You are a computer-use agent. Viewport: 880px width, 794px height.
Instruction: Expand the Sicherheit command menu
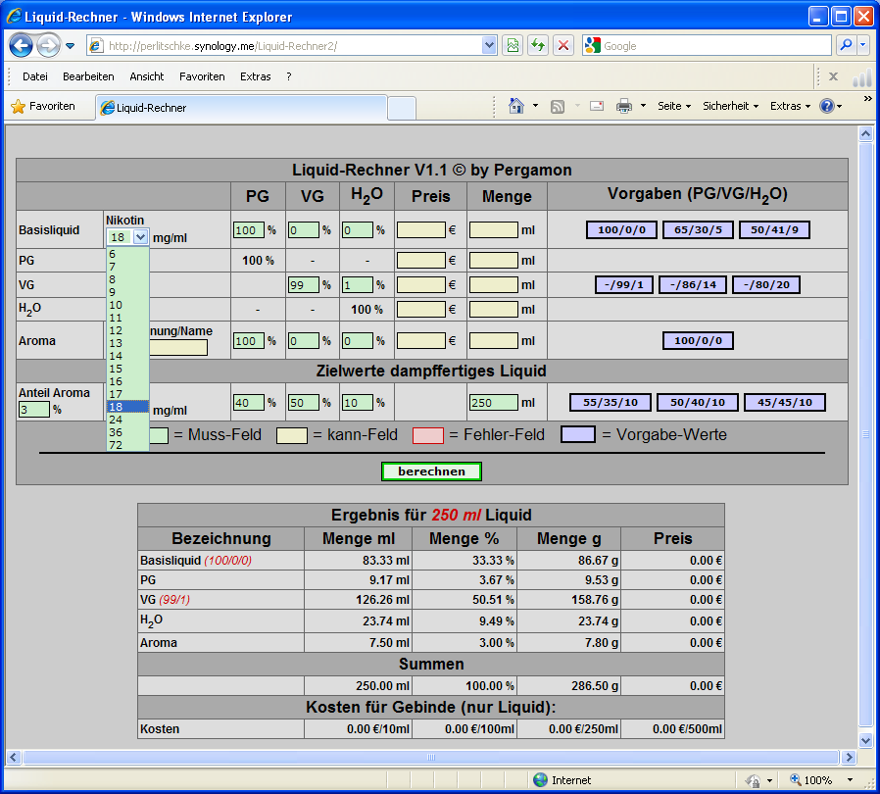[x=730, y=106]
